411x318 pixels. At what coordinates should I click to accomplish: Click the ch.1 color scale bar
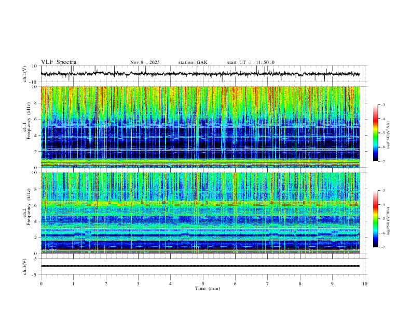375,133
